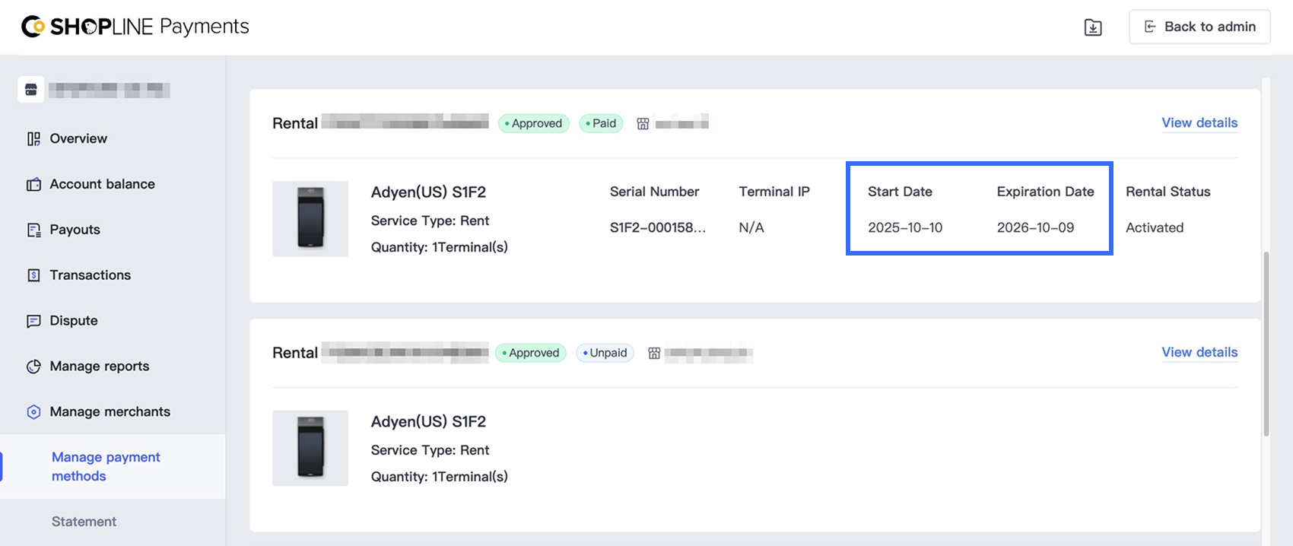
Task: Click the vertical page scrollbar
Action: (x=1266, y=344)
